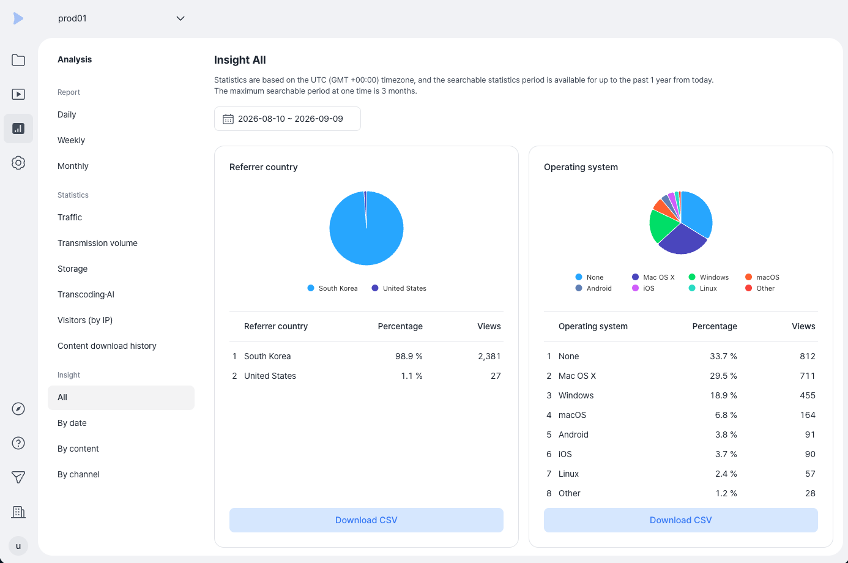This screenshot has width=848, height=563.
Task: Download CSV for Operating system
Action: pos(681,520)
